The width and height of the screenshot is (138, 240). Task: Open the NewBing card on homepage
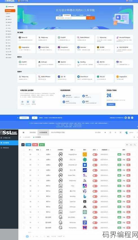[x=85, y=63]
